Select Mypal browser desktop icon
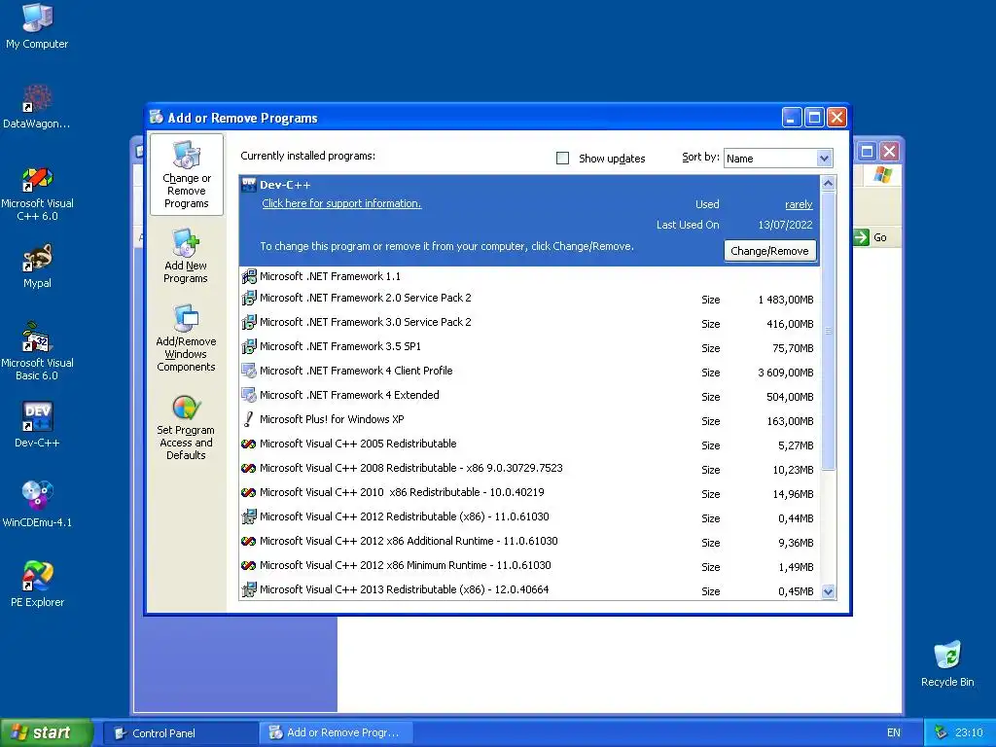The height and width of the screenshot is (747, 996). [37, 267]
